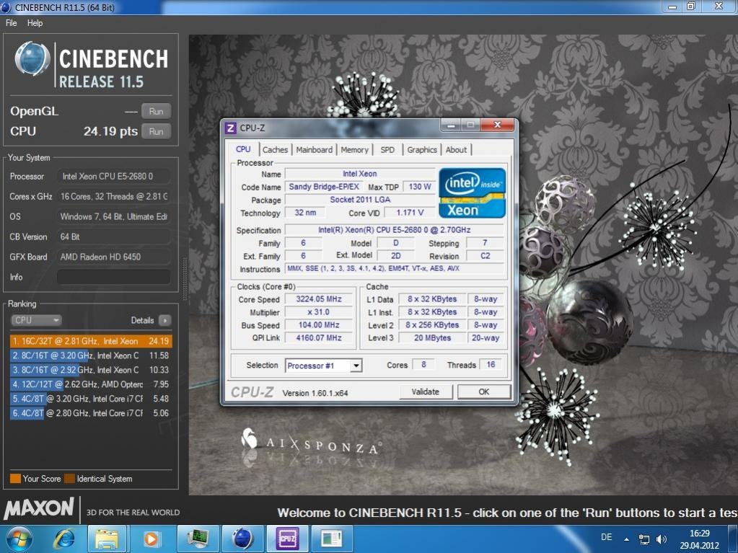Open the last document-window taskbar icon
738x553 pixels.
tap(332, 539)
